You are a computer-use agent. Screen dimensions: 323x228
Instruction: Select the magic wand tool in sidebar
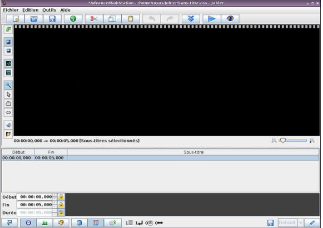(x=8, y=85)
